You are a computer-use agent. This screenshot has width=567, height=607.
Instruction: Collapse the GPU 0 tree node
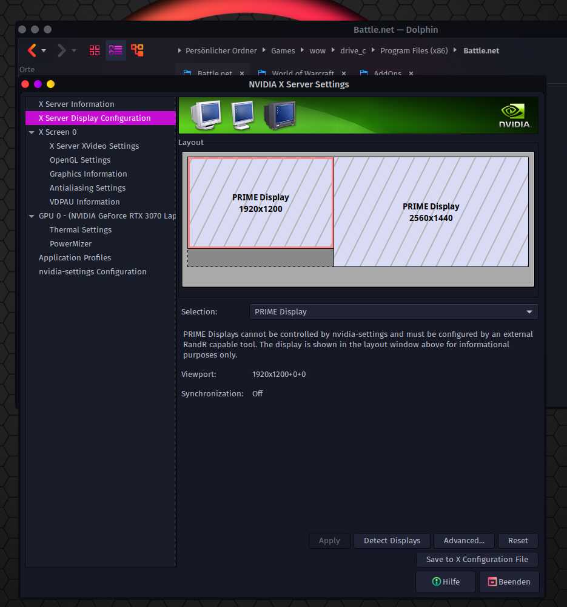(32, 216)
